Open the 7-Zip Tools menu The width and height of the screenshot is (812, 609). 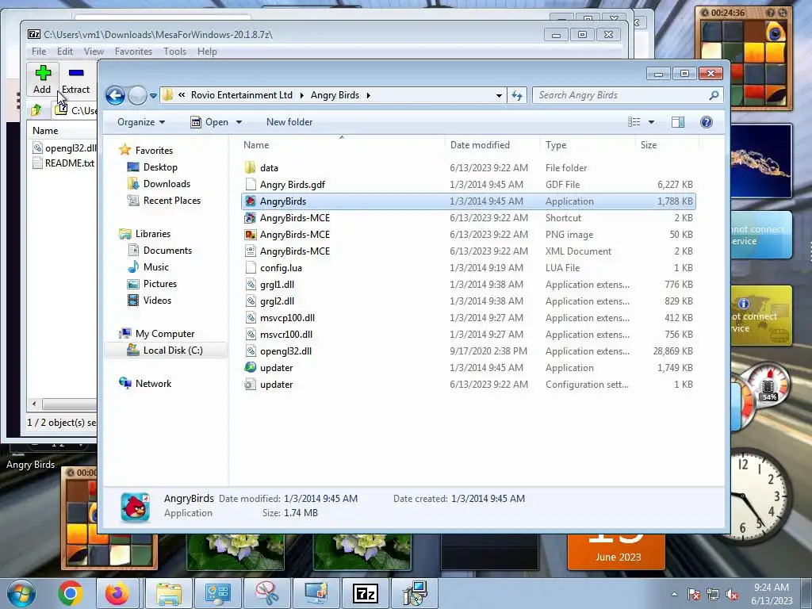pos(174,52)
